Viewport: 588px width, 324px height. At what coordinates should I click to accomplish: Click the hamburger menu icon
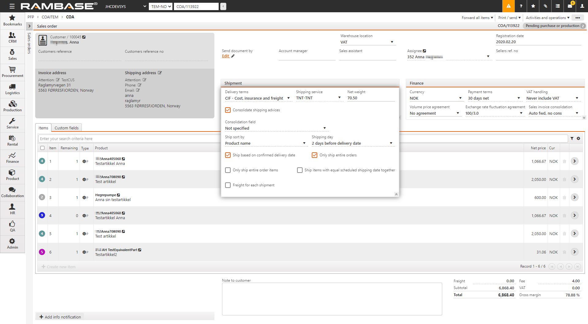(12, 6)
